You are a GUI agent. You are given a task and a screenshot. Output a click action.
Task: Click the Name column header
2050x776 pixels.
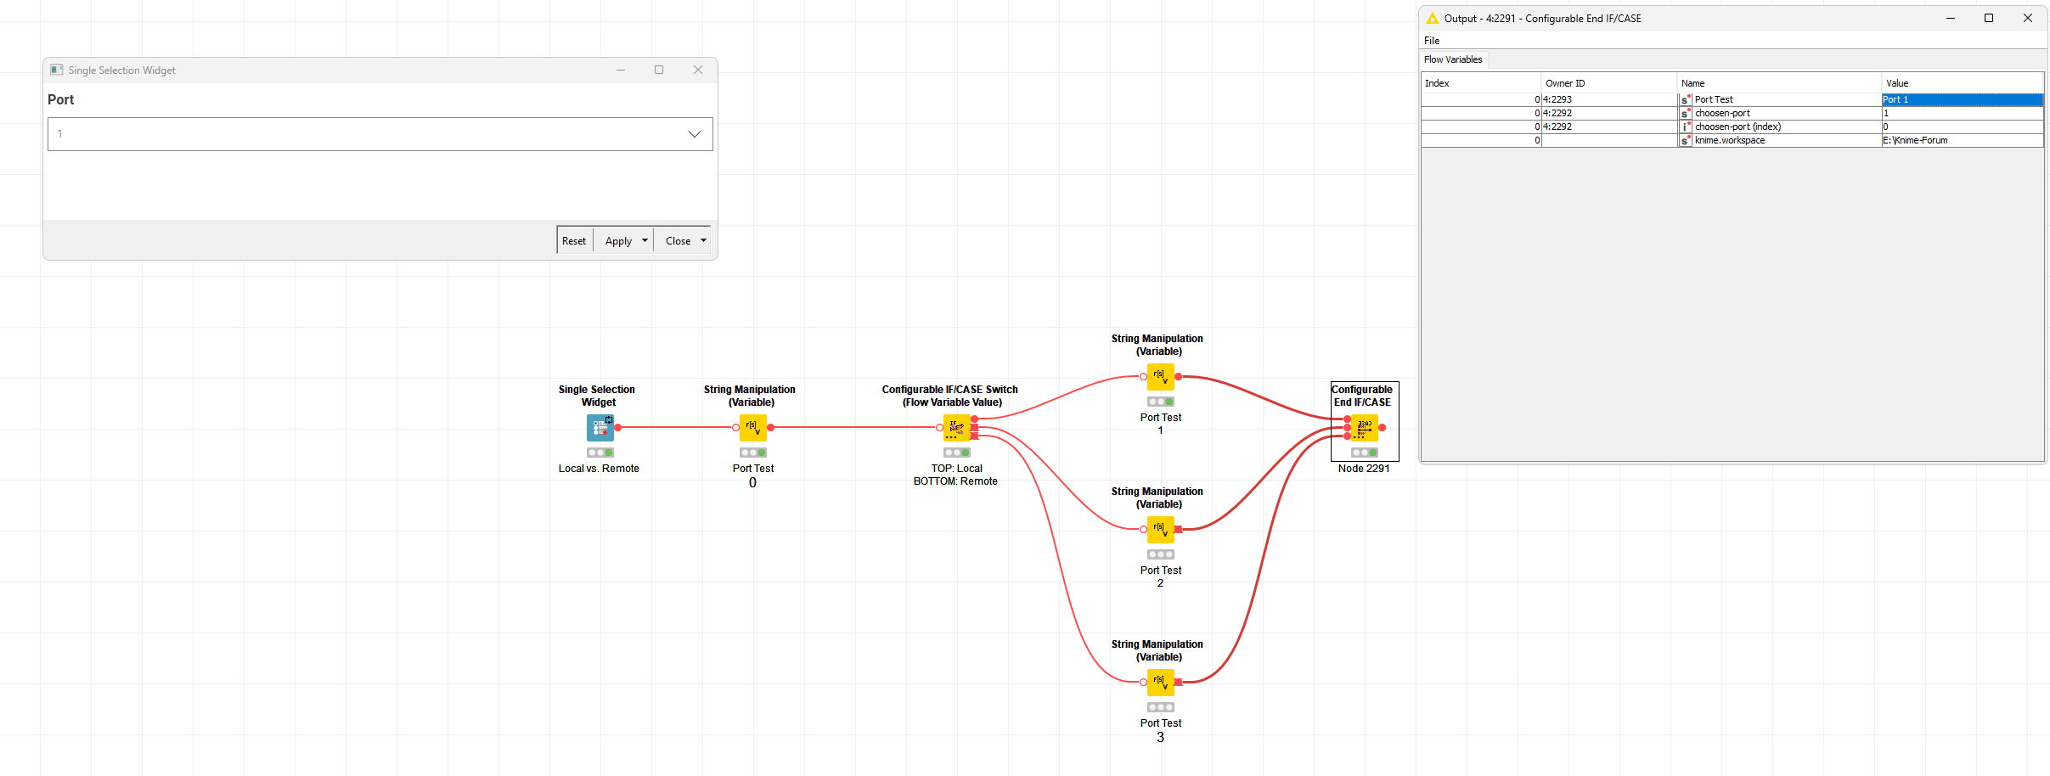click(1778, 83)
